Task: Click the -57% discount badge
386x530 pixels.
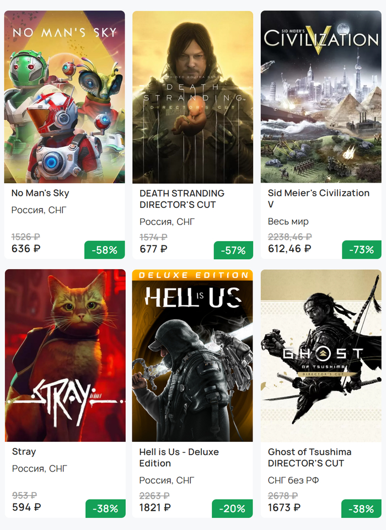Action: [x=233, y=250]
